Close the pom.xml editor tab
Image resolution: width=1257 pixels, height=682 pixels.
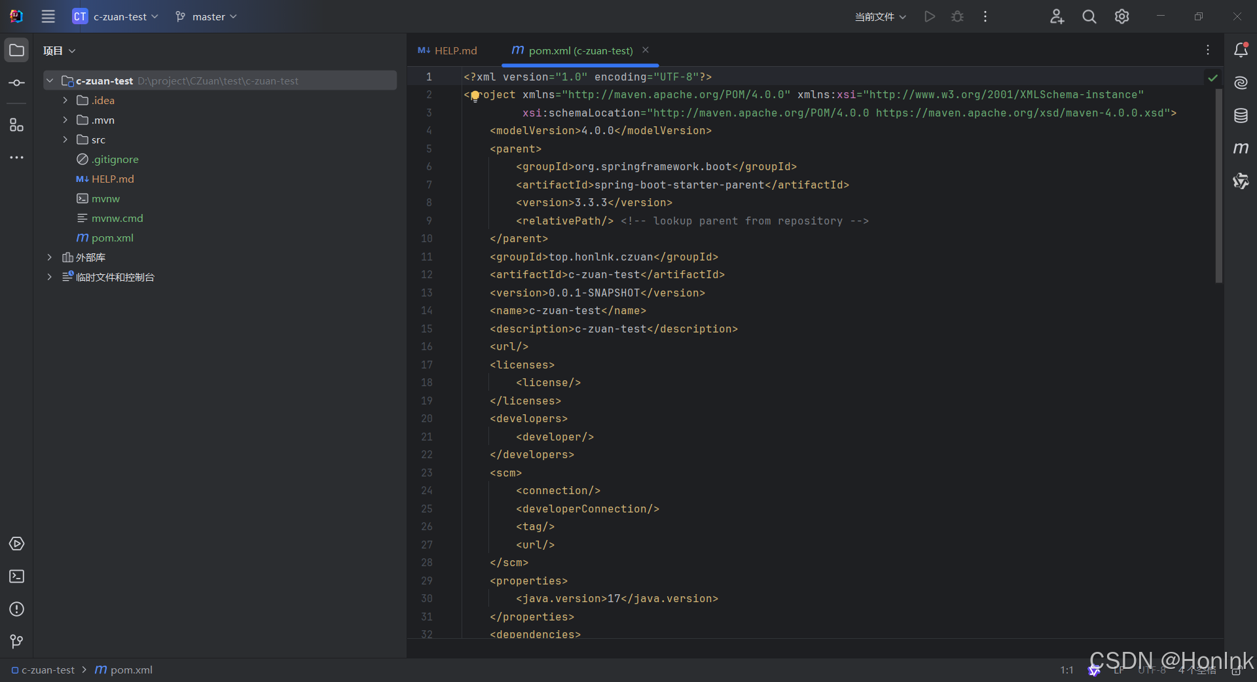point(646,50)
